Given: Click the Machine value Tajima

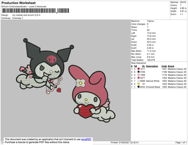Looking at the screenshot, I should pos(150,21).
